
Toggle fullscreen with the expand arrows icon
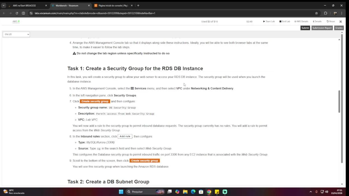click(x=341, y=22)
